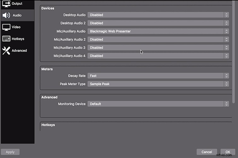Open the Desktop Audio device dropdown
Viewport: 238px width, 158px height.
click(158, 15)
